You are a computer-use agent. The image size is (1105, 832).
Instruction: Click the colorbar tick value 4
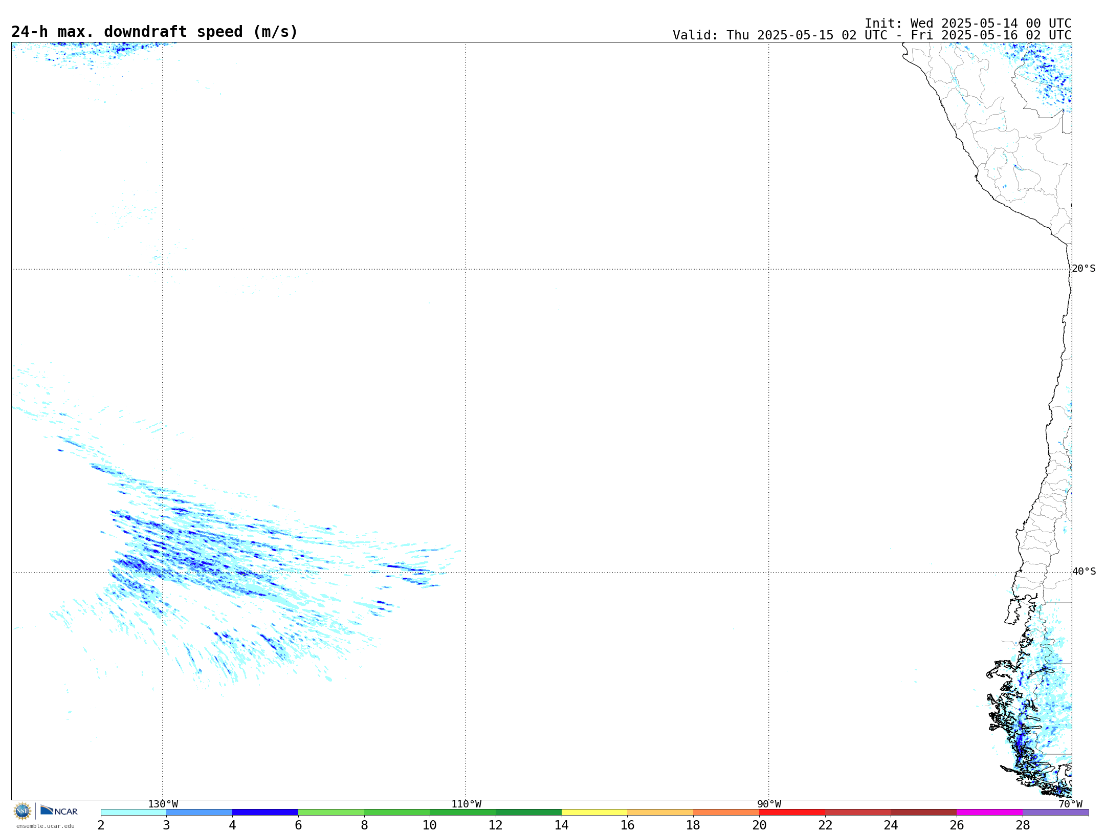232,825
